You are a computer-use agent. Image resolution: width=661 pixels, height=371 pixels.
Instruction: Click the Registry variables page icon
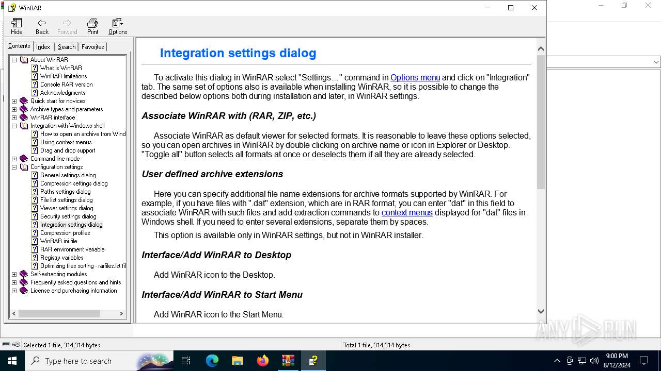tap(35, 258)
